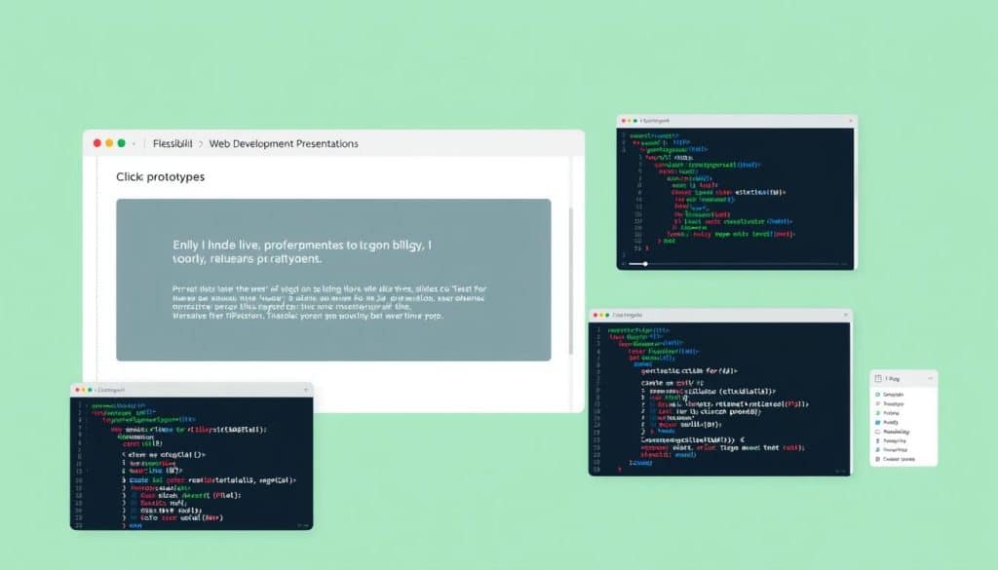Close the bottom-left code window with its X

click(x=306, y=390)
